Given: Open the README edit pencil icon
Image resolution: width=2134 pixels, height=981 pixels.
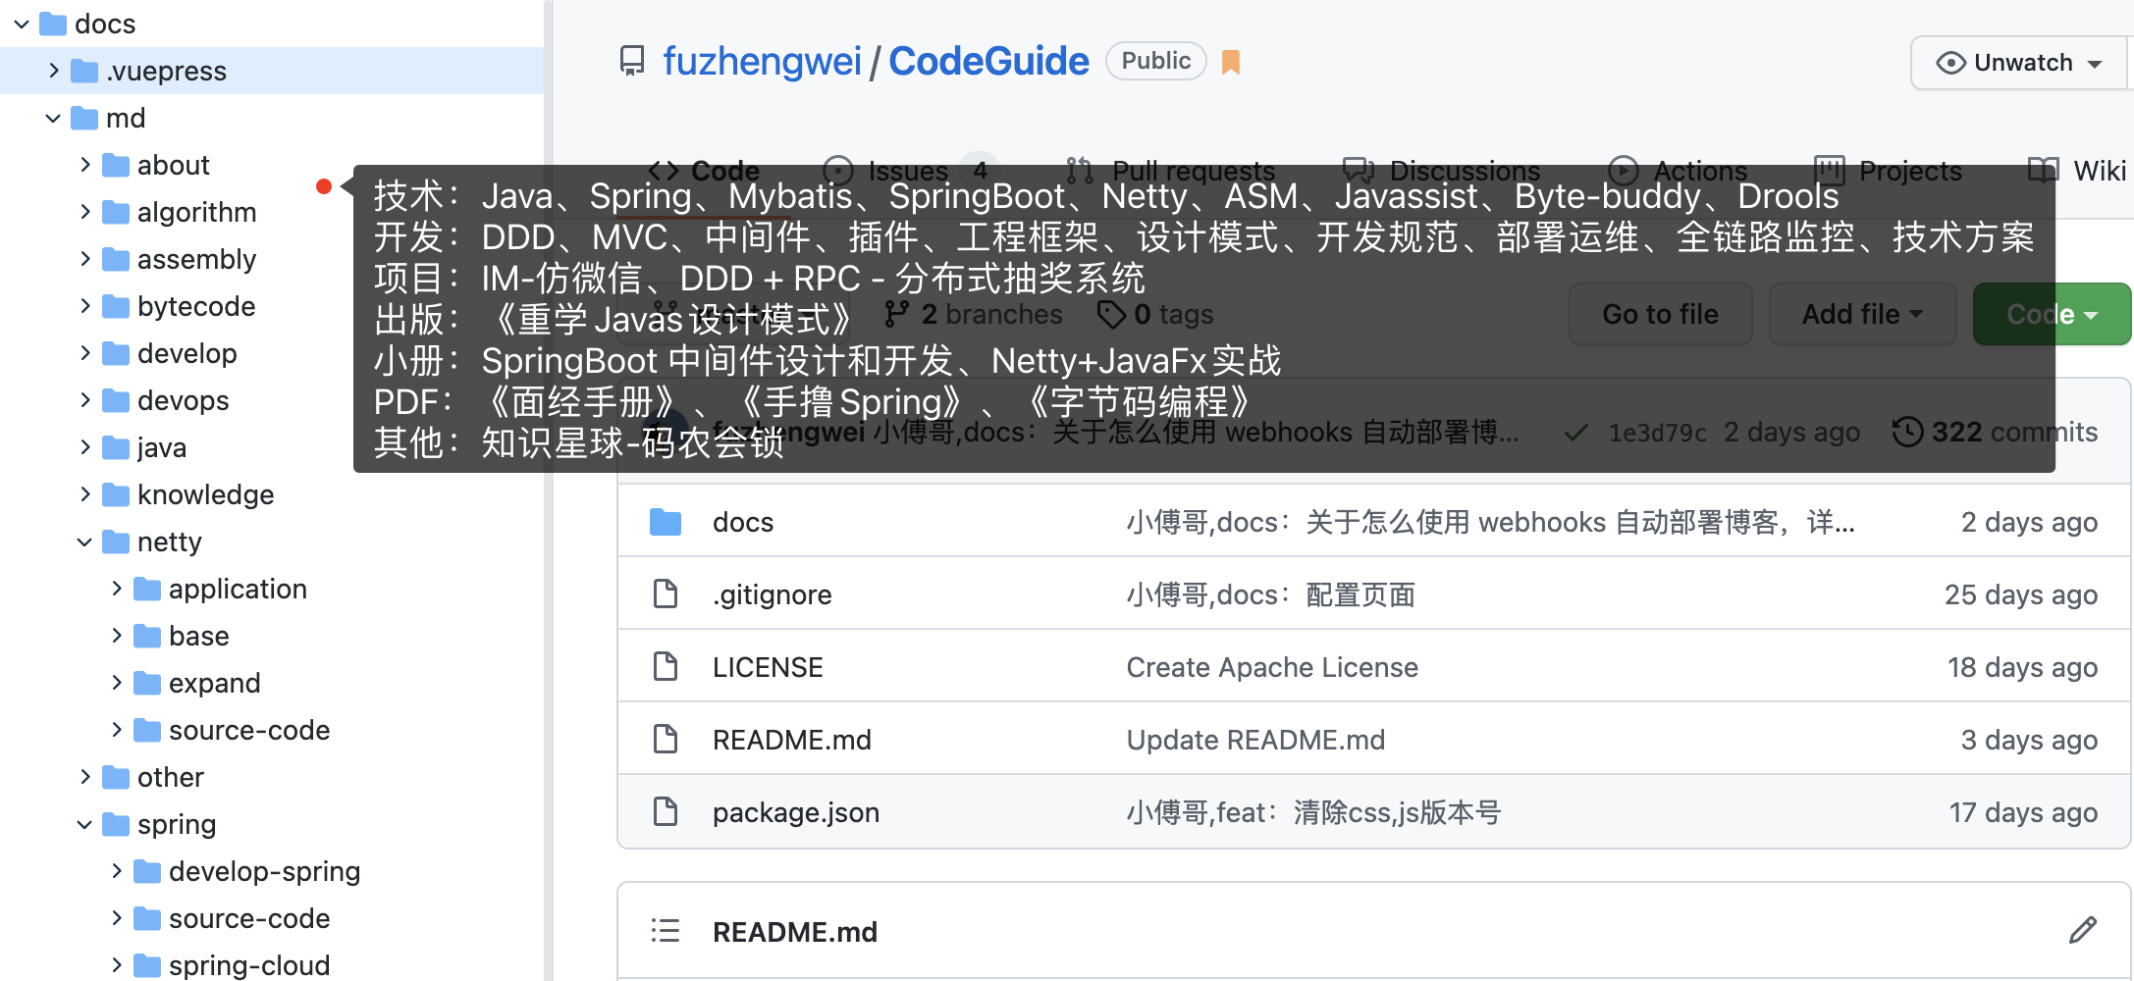Looking at the screenshot, I should click(2083, 929).
